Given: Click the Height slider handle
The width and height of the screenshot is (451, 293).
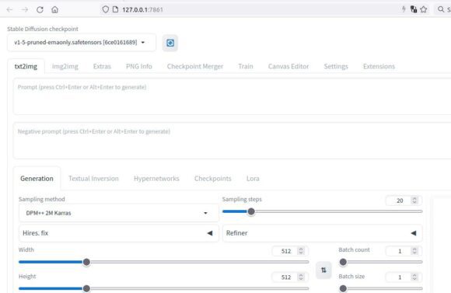Looking at the screenshot, I should (86, 288).
